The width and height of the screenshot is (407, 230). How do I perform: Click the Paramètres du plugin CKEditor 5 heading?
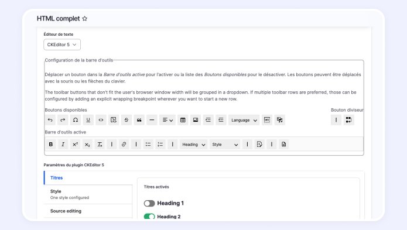74,165
